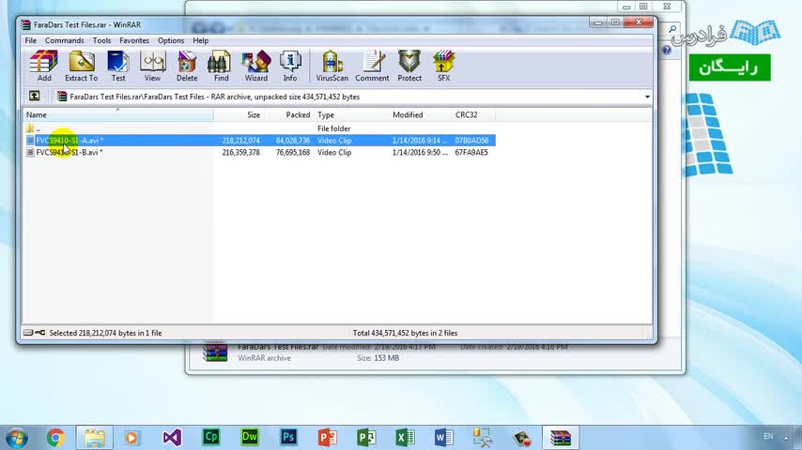Open the Find binoculars tool
This screenshot has height=450, width=802.
click(221, 66)
